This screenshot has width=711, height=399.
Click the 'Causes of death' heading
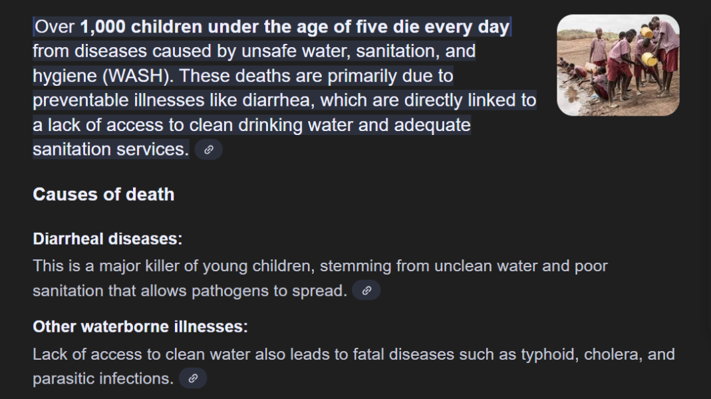tap(103, 194)
